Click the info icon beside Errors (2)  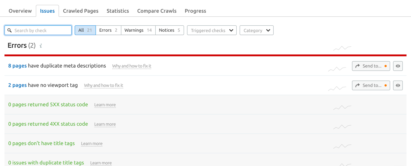pyautogui.click(x=41, y=46)
